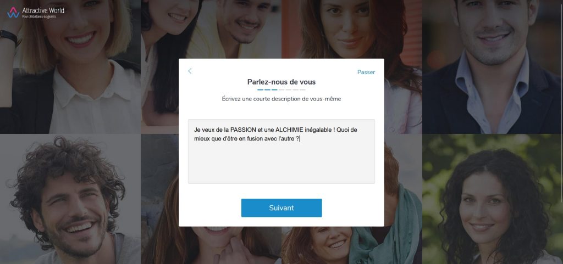The width and height of the screenshot is (563, 264).
Task: Click the curly-haired bearded man photo
Action: coord(70,199)
